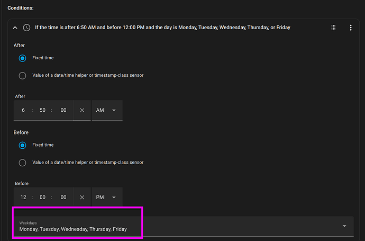Screen dimensions: 365x241
Task: Open the Weekdays selection field
Action: (180, 226)
